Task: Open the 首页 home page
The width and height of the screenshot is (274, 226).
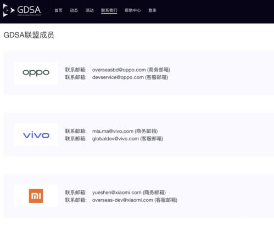Action: (x=58, y=10)
